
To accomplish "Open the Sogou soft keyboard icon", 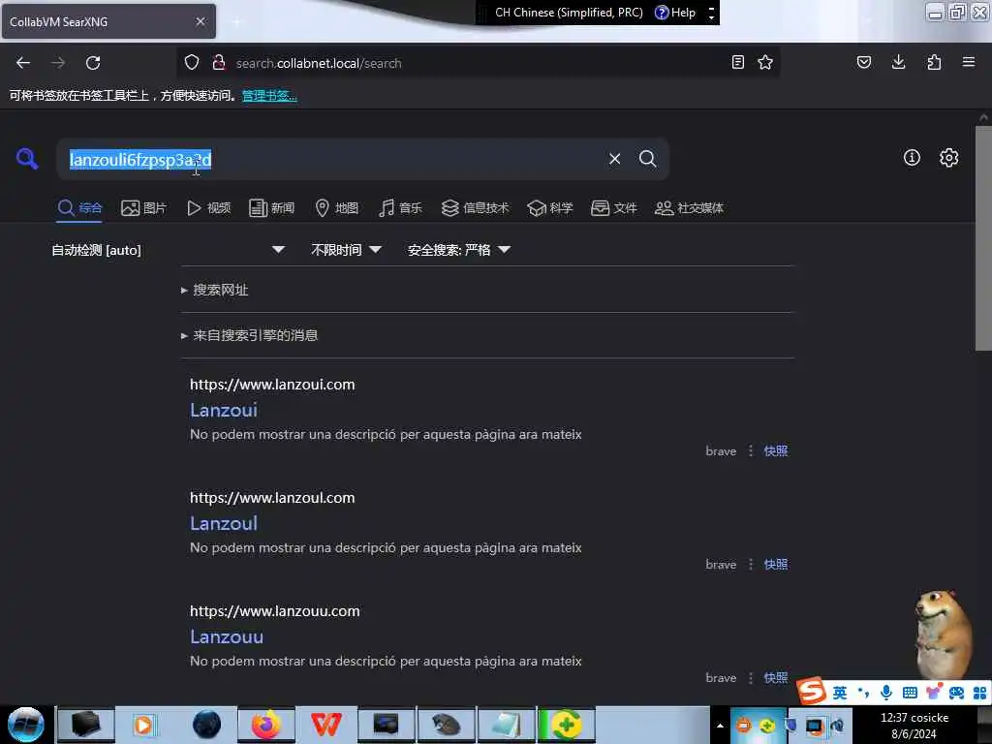I will click(910, 692).
